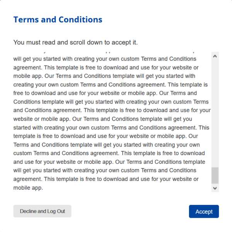The image size is (232, 232).
Task: Click the final 'mobile app.' line of the terms
Action: 28,188
